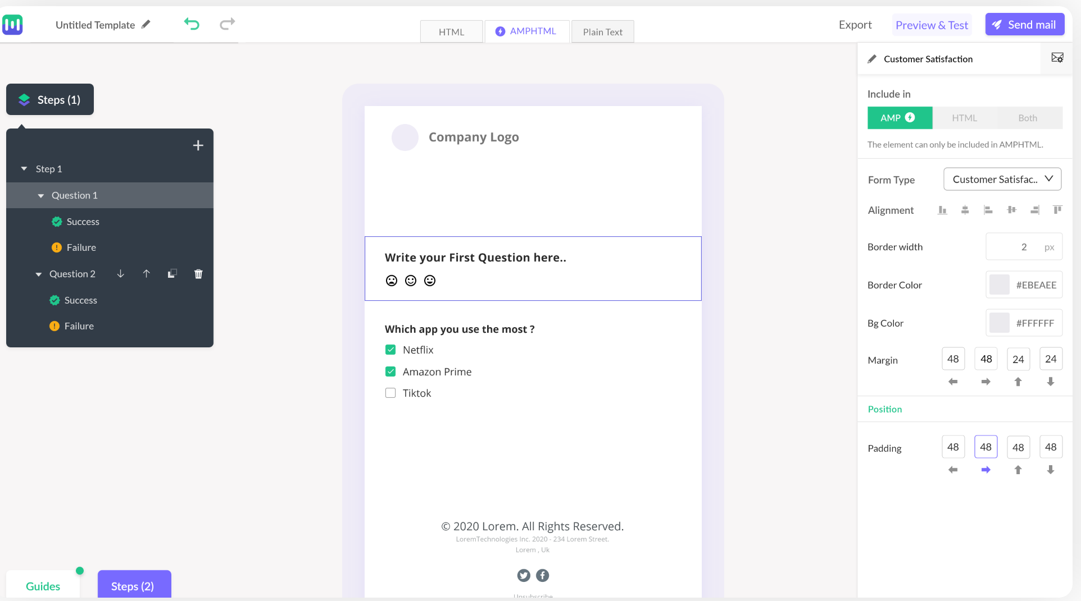Click the redo arrow icon
Screen dimensions: 1081x601
(227, 24)
